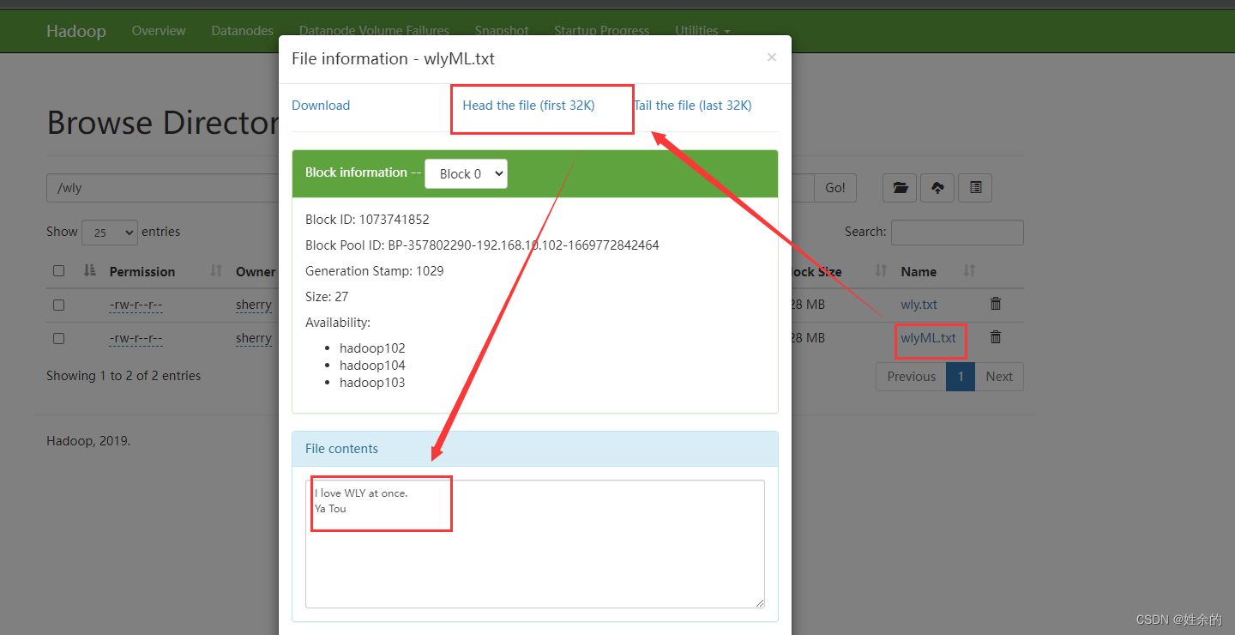Check the box for the wlyML.txt row
This screenshot has height=635, width=1235.
click(x=58, y=338)
